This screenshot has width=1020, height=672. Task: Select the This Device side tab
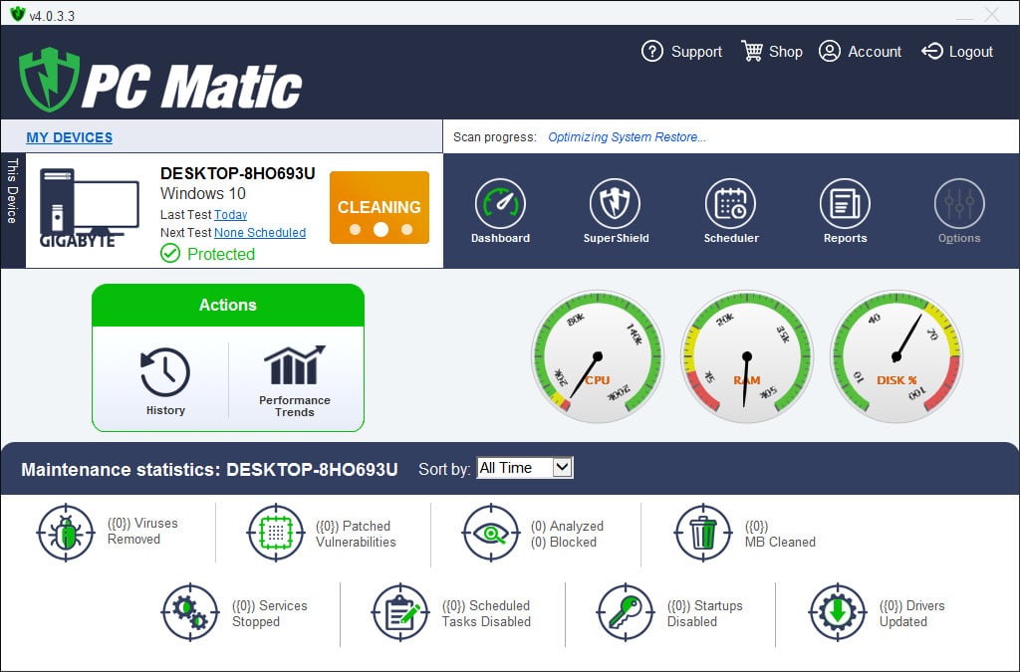(12, 211)
